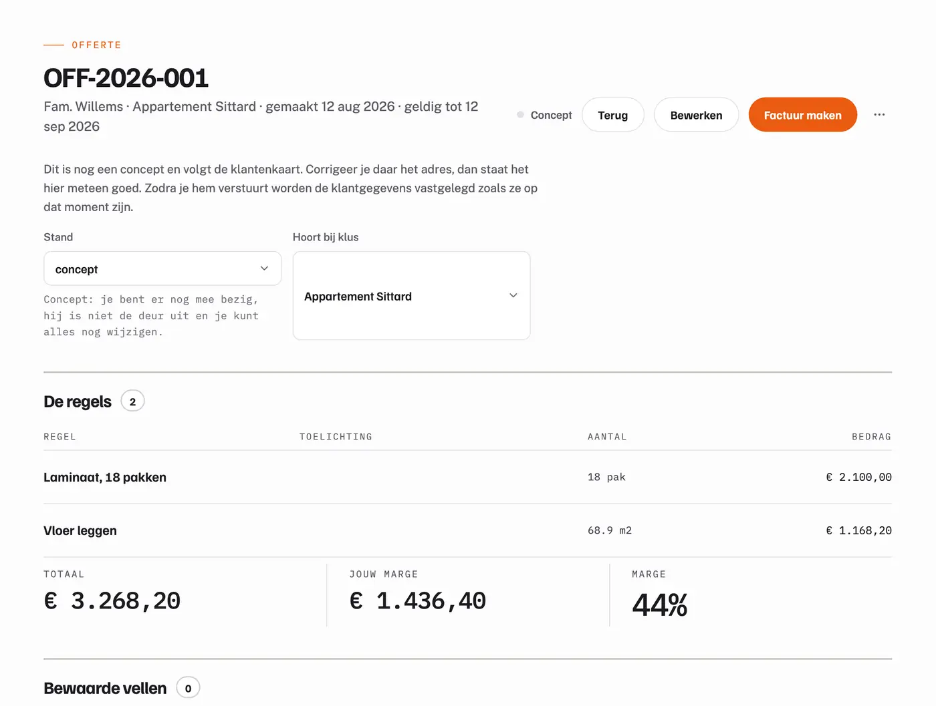Screen dimensions: 936x706
Task: Click the amount € 1.168,20
Action: pos(858,530)
